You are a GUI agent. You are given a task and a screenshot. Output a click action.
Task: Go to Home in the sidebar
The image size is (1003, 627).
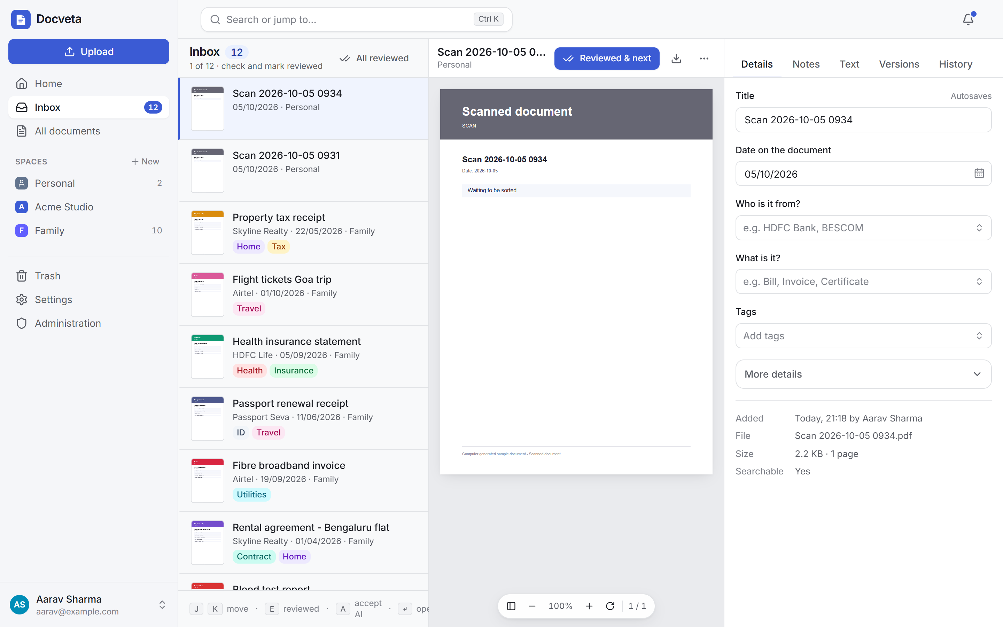point(89,83)
